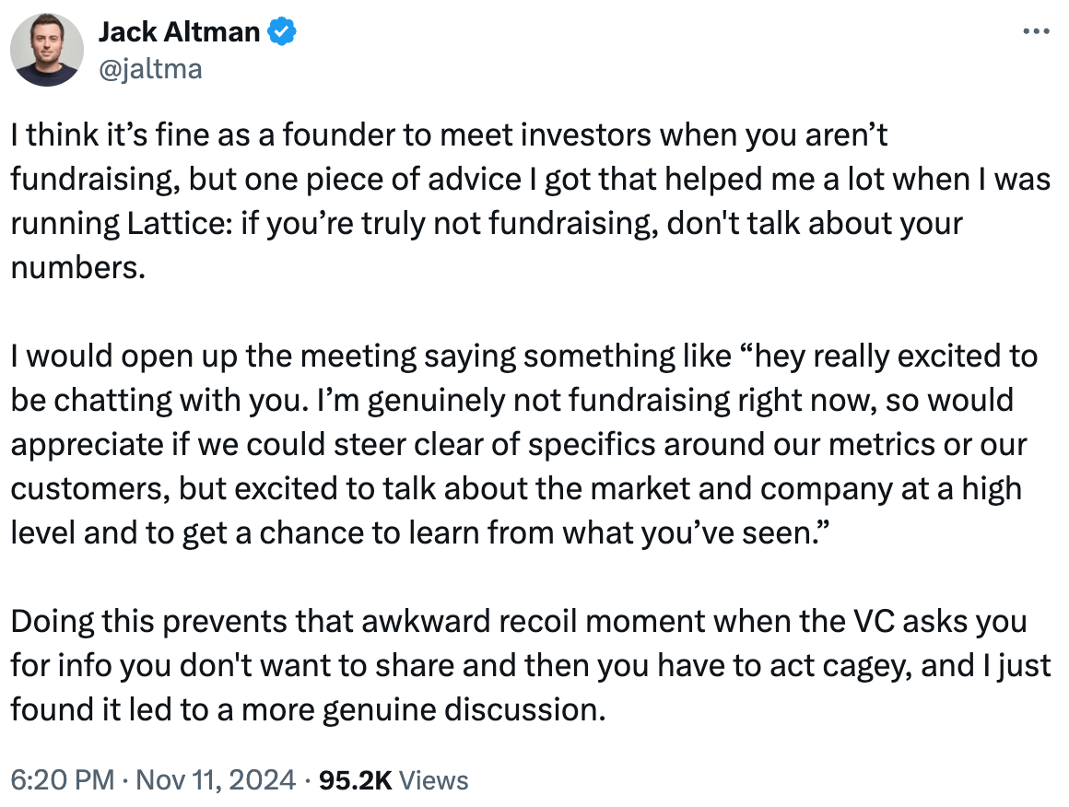Image resolution: width=1069 pixels, height=807 pixels.
Task: Visit the Jack Altman display name link
Action: tap(180, 32)
